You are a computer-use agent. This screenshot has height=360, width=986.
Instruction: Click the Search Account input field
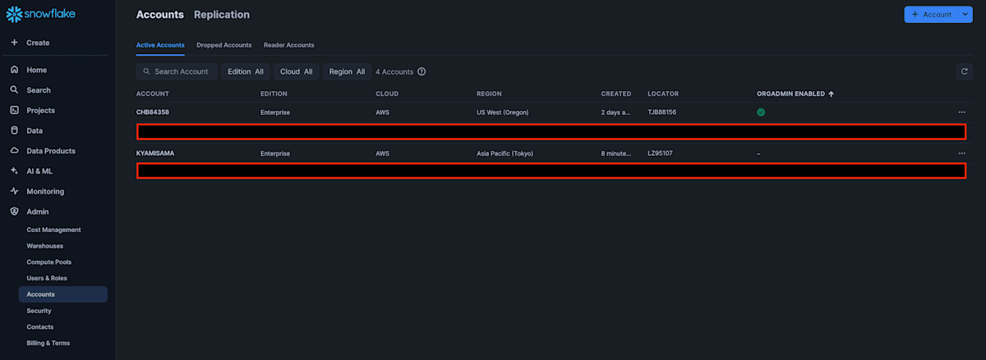pyautogui.click(x=177, y=72)
